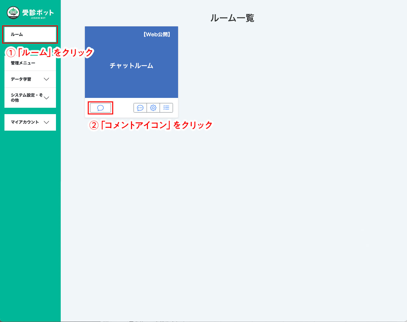This screenshot has width=407, height=322.
Task: Select ルーム in the sidebar
Action: tap(30, 34)
